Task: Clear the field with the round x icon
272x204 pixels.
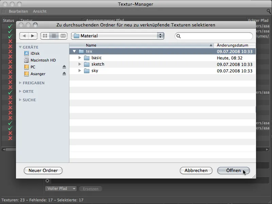Action: pyautogui.click(x=47, y=181)
